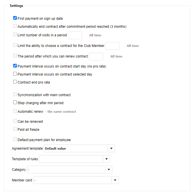192x194 pixels.
Task: Disable Payment interval on contract start day
Action: click(x=15, y=66)
